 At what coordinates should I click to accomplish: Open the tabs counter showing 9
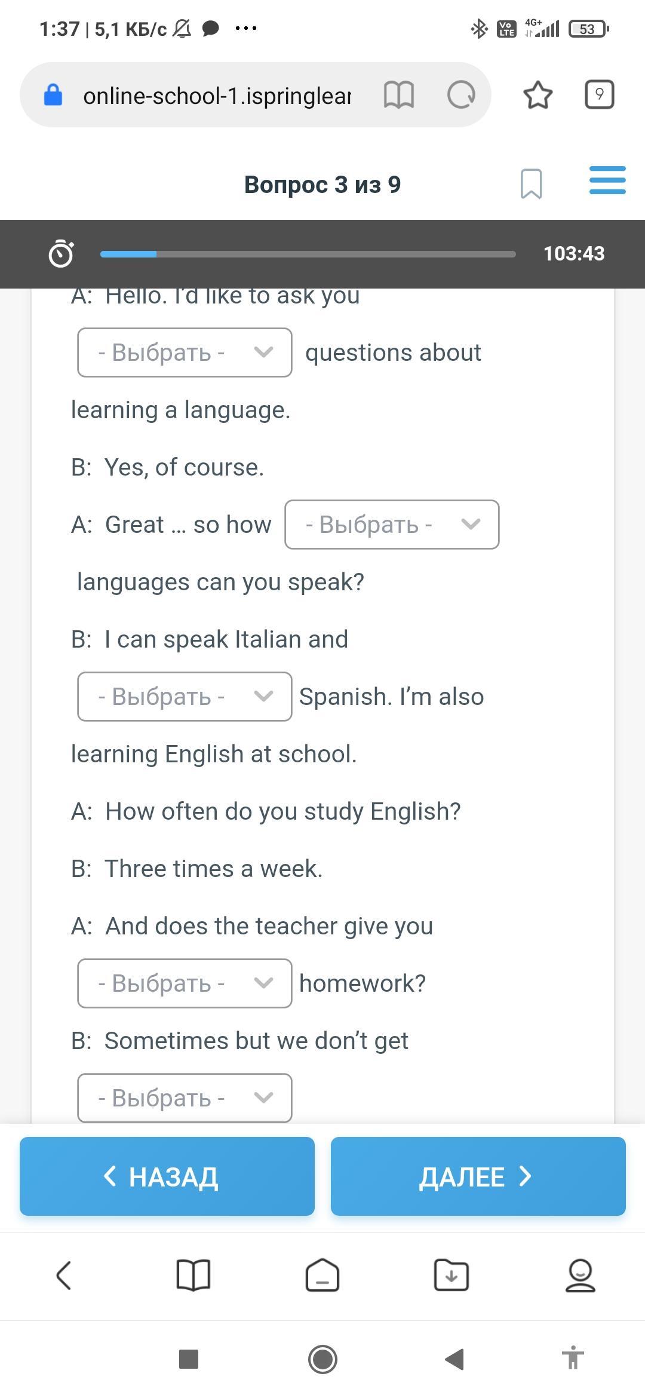click(x=599, y=95)
